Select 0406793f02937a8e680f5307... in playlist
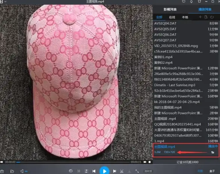This screenshot has height=174, width=220. click(x=186, y=136)
